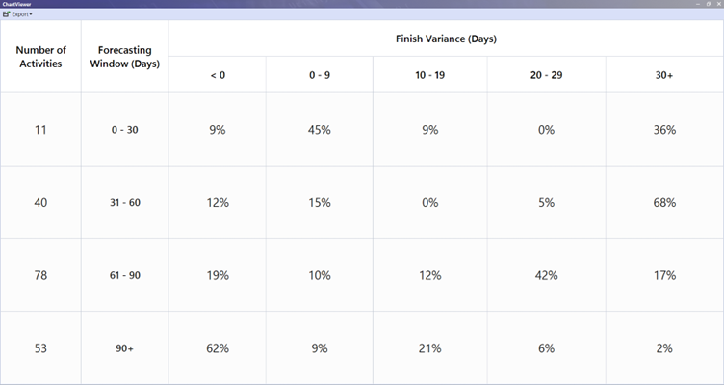Click the 90+ forecasting window row label
This screenshot has height=385, width=724.
(124, 348)
